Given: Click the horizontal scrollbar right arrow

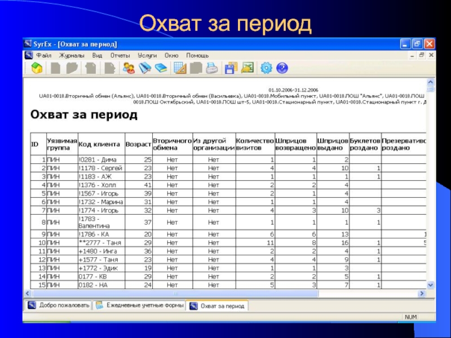Looking at the screenshot, I should click(x=423, y=294).
